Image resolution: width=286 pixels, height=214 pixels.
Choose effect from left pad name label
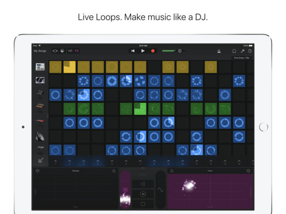(76, 171)
